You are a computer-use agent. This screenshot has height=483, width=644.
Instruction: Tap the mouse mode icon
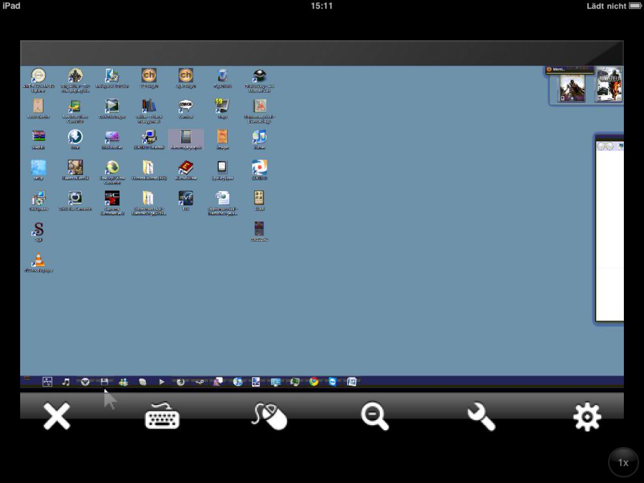(x=269, y=416)
